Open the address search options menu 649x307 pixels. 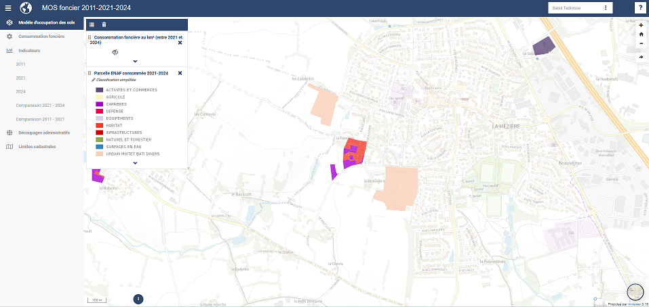tap(605, 8)
